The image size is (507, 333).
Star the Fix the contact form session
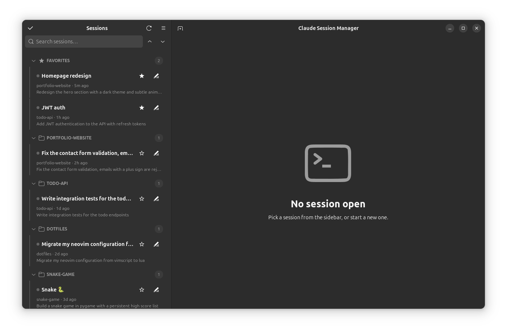(x=142, y=153)
